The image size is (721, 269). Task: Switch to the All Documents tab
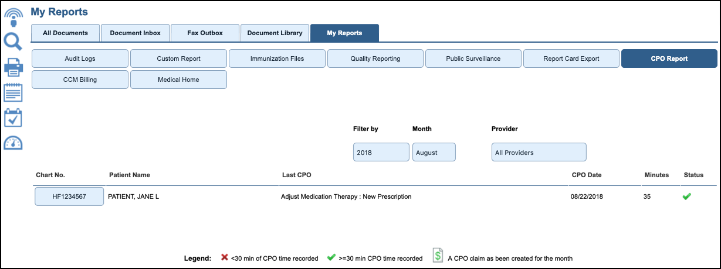65,33
